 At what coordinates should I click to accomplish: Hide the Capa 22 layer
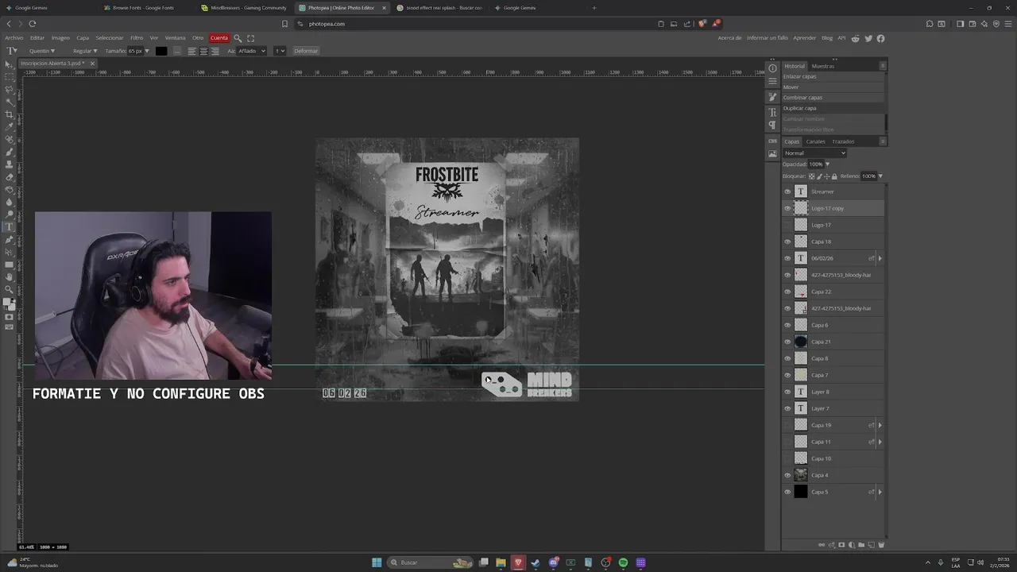787,292
